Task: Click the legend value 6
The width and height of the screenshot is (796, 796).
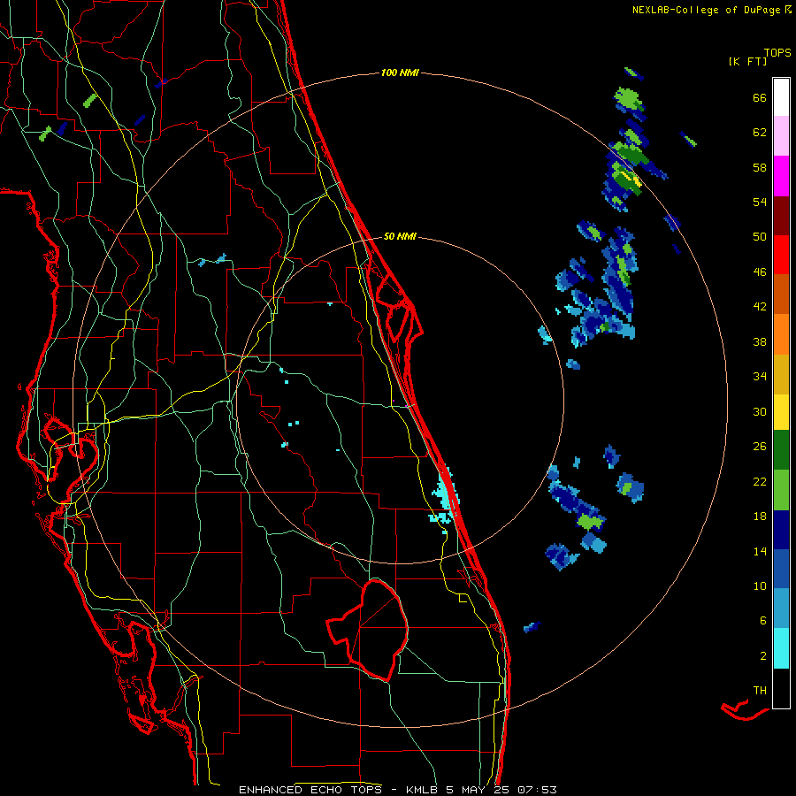Action: 763,621
